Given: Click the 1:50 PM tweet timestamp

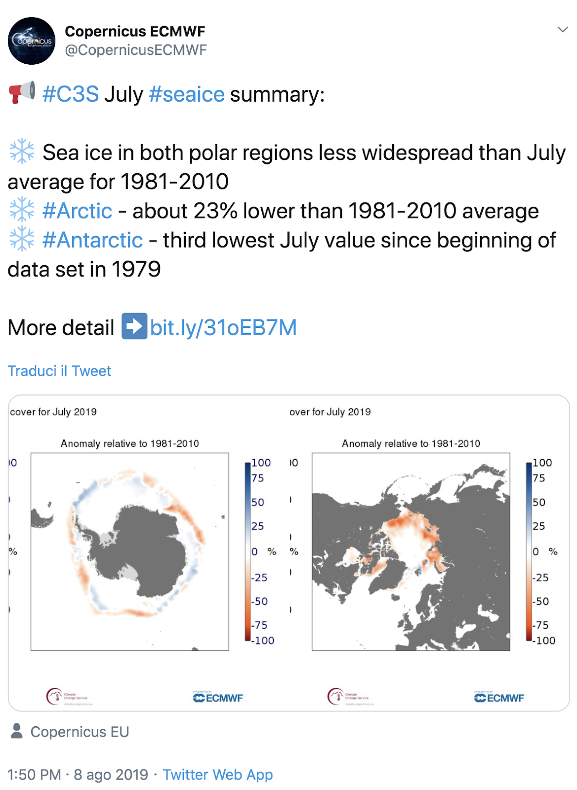Looking at the screenshot, I should 78,775.
